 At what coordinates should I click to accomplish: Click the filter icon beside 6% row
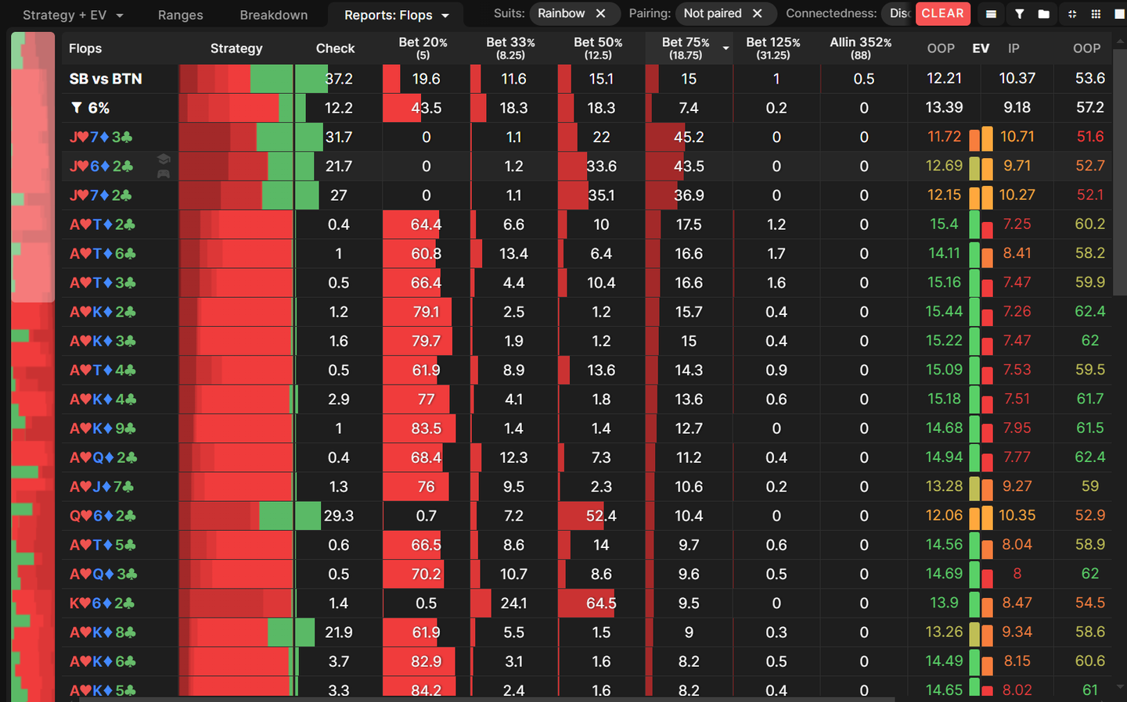[77, 108]
